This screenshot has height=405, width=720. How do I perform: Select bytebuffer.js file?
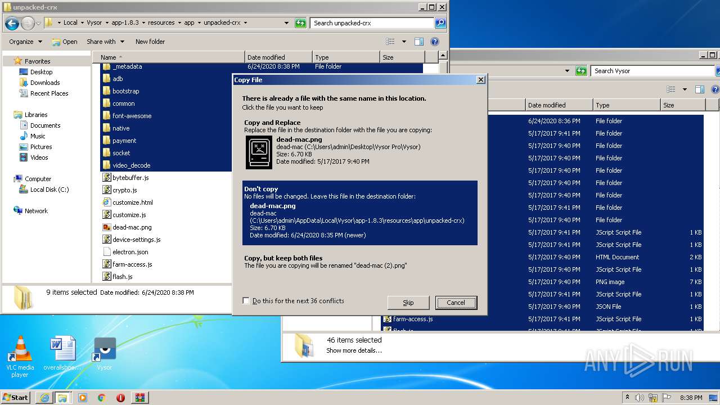click(130, 178)
